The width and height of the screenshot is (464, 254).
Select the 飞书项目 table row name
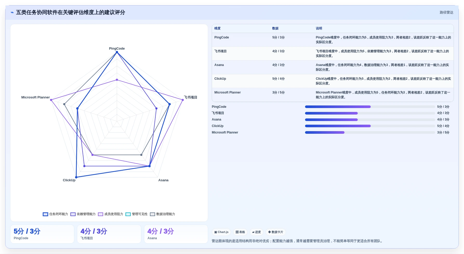pyautogui.click(x=221, y=51)
